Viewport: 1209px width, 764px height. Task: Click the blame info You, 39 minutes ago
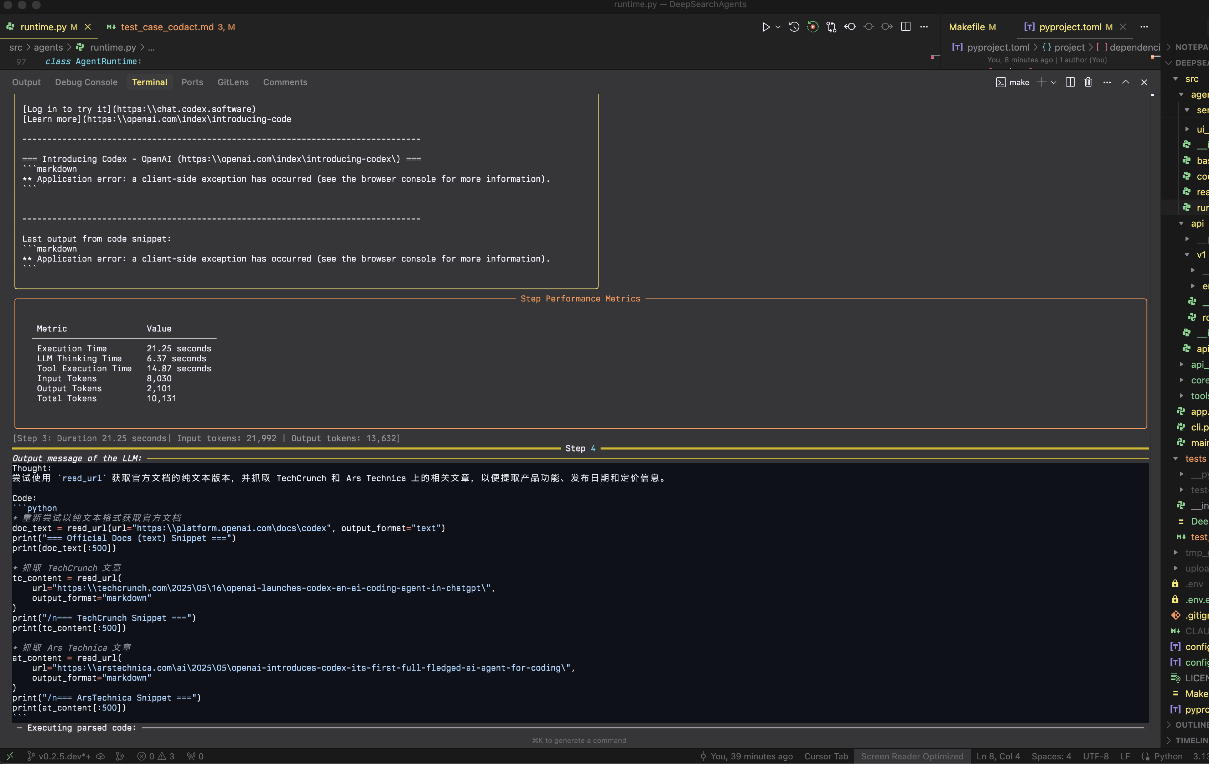click(x=746, y=756)
